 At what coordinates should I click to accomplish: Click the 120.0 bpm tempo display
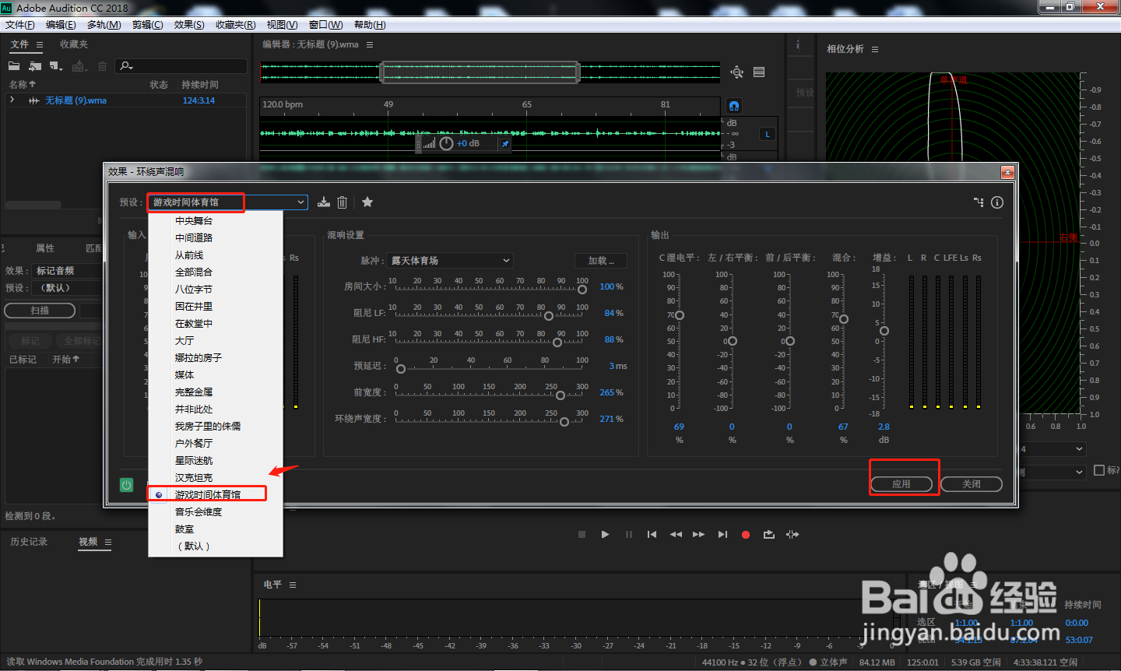tap(283, 104)
